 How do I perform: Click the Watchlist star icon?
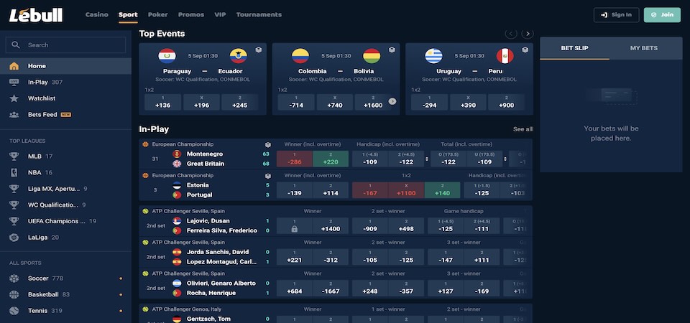point(14,98)
